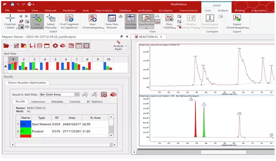Click Superimpose Chromatogram icon
This screenshot has height=161, width=276.
(x=210, y=21)
